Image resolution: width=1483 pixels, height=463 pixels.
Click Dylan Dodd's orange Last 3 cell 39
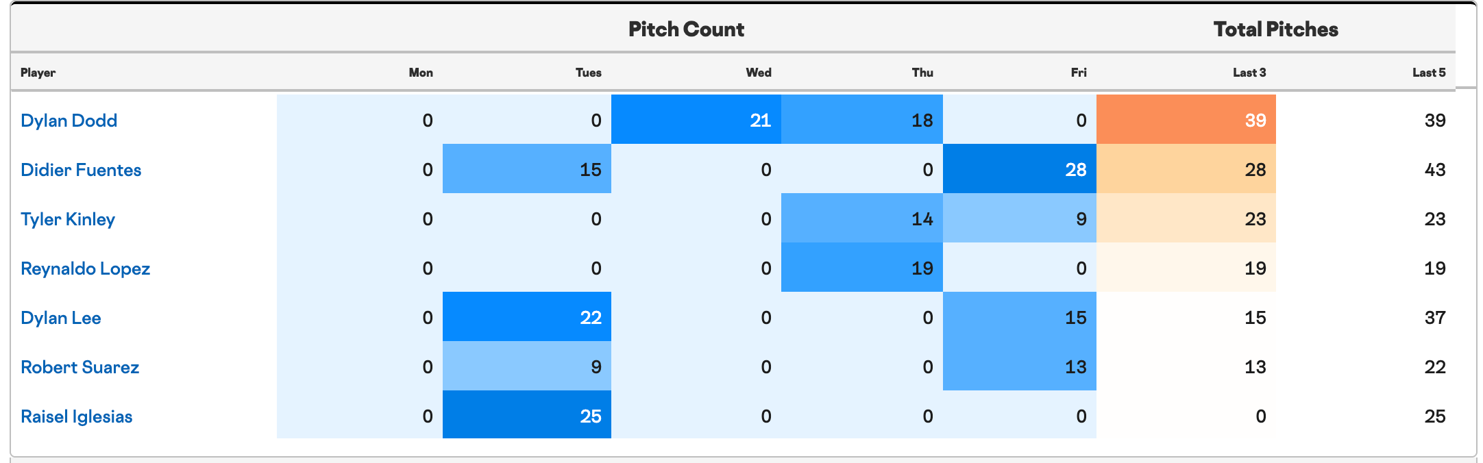[1186, 119]
